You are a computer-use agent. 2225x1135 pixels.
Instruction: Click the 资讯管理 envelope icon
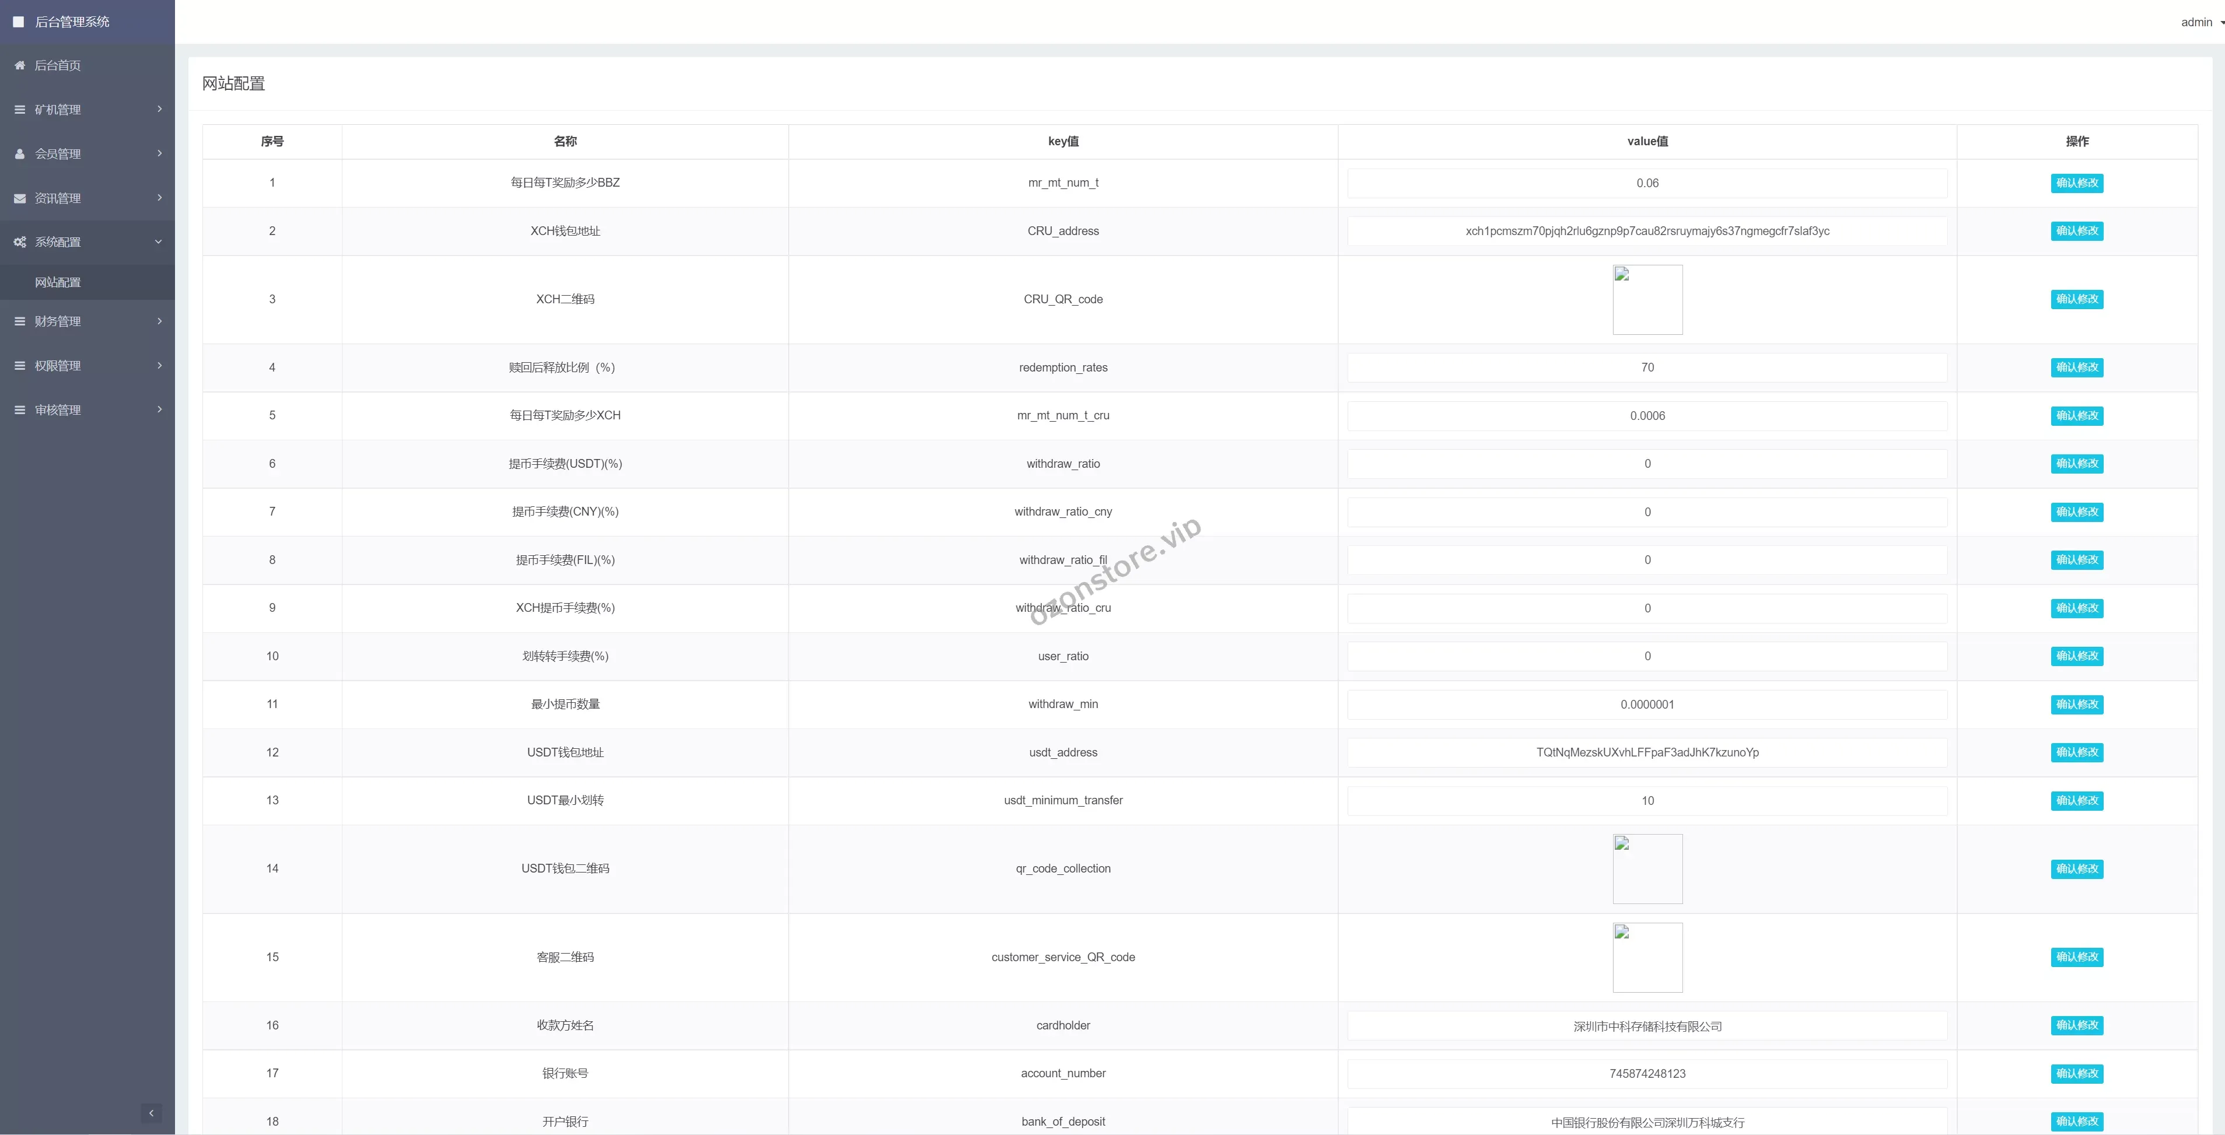(20, 198)
